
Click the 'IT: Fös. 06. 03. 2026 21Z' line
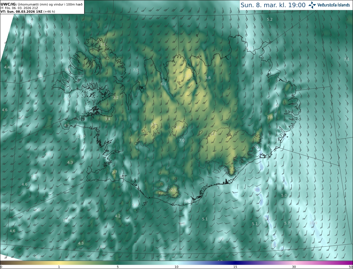click(x=19, y=8)
